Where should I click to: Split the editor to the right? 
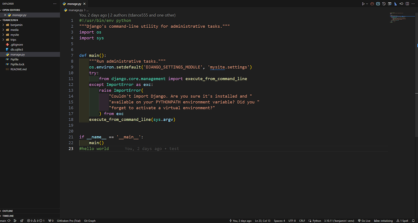click(x=407, y=4)
